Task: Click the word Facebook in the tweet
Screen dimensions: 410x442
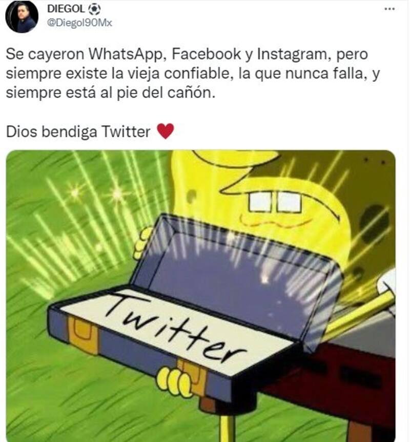Action: pyautogui.click(x=206, y=53)
